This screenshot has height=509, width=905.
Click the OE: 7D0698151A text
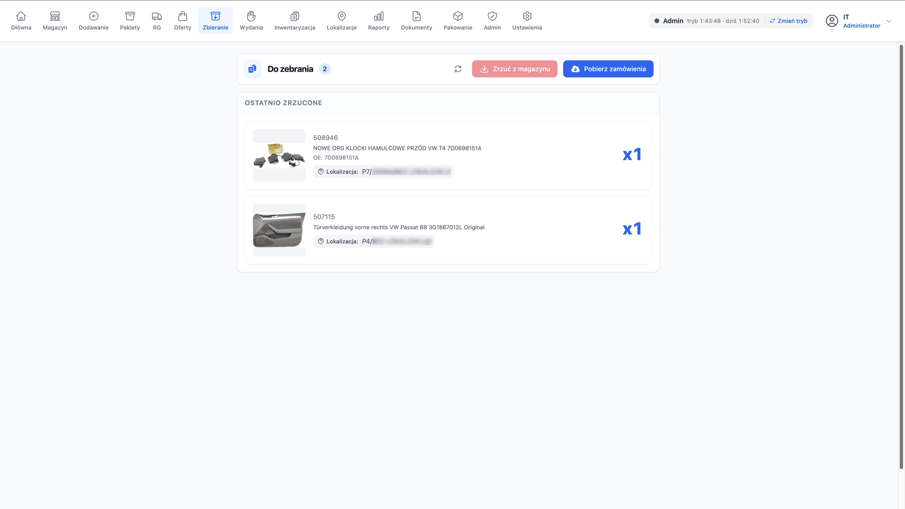click(335, 157)
